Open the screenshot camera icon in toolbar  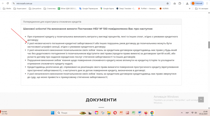pyautogui.click(x=175, y=4)
